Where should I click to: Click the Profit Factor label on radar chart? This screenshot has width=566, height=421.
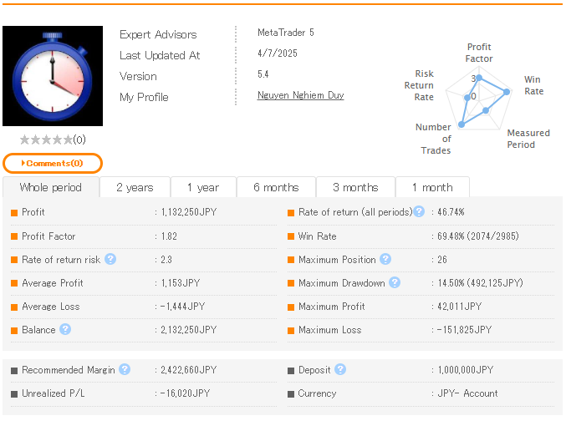tap(479, 53)
